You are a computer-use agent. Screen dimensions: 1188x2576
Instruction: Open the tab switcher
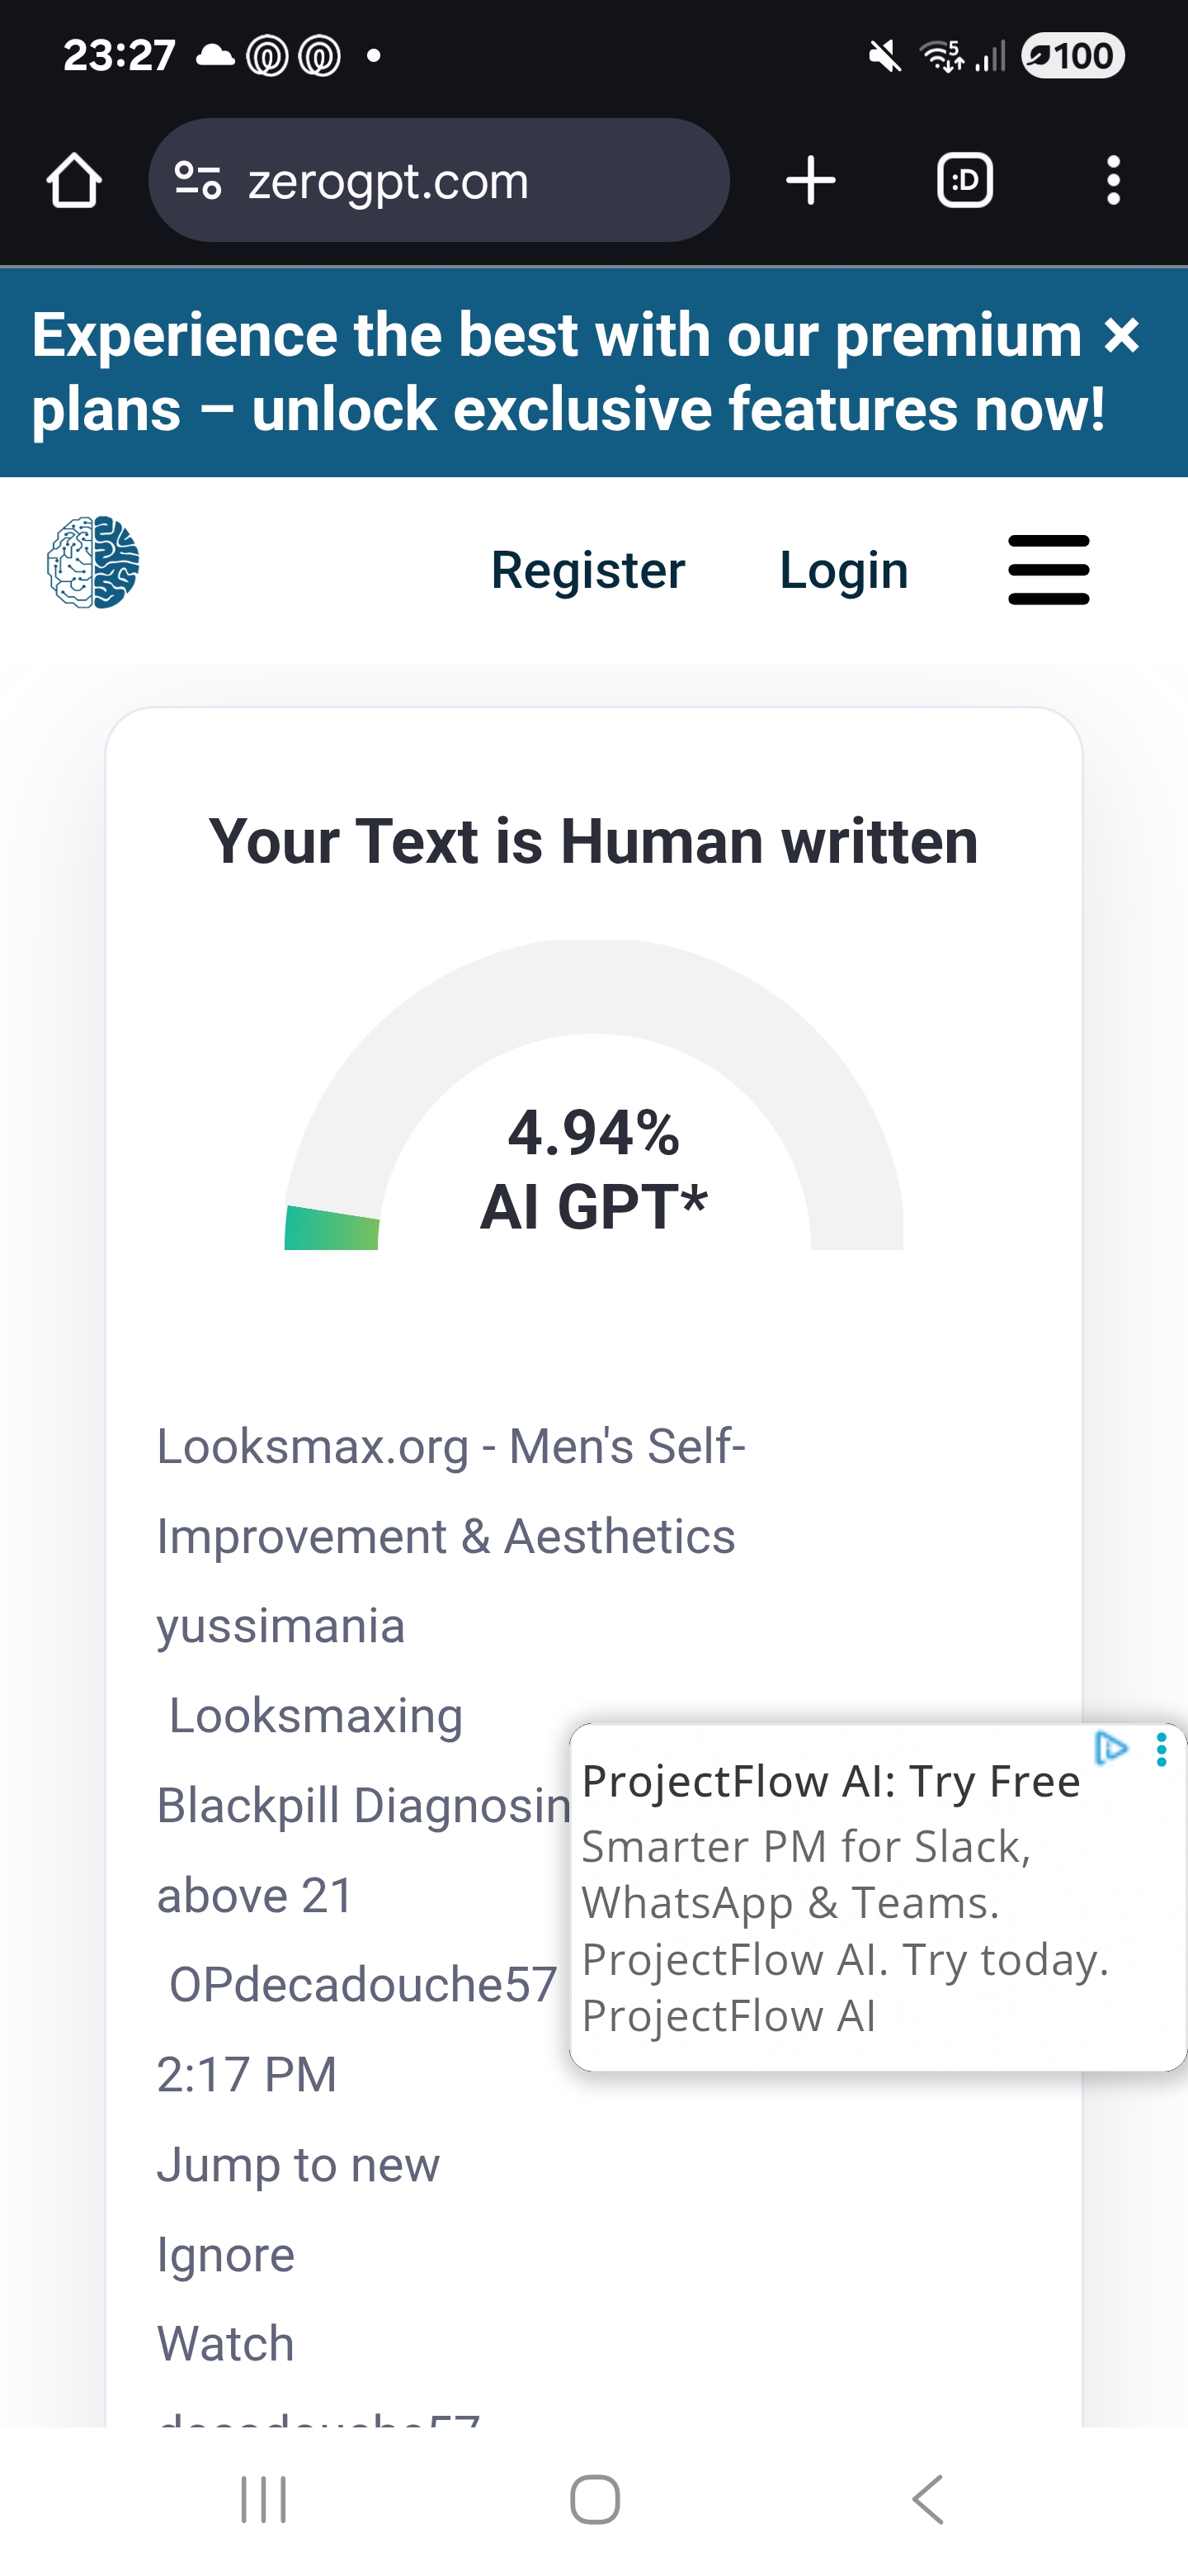(x=964, y=181)
